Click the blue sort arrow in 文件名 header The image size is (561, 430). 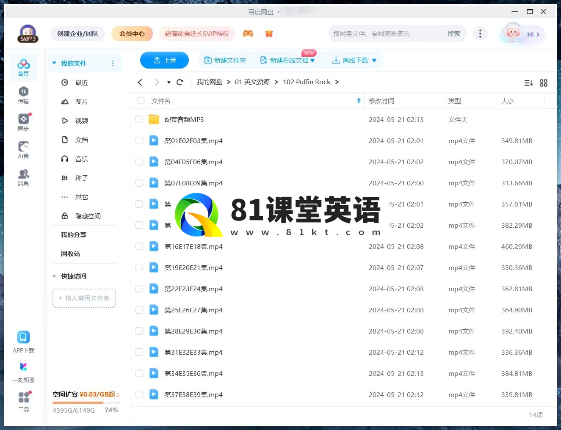pos(359,101)
